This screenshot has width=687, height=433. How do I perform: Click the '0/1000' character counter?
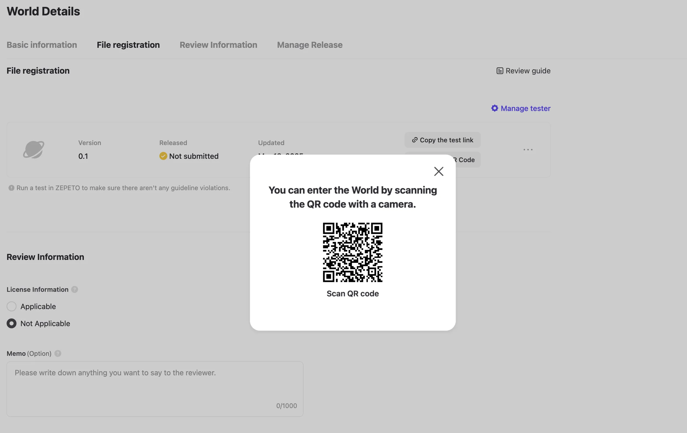[286, 406]
